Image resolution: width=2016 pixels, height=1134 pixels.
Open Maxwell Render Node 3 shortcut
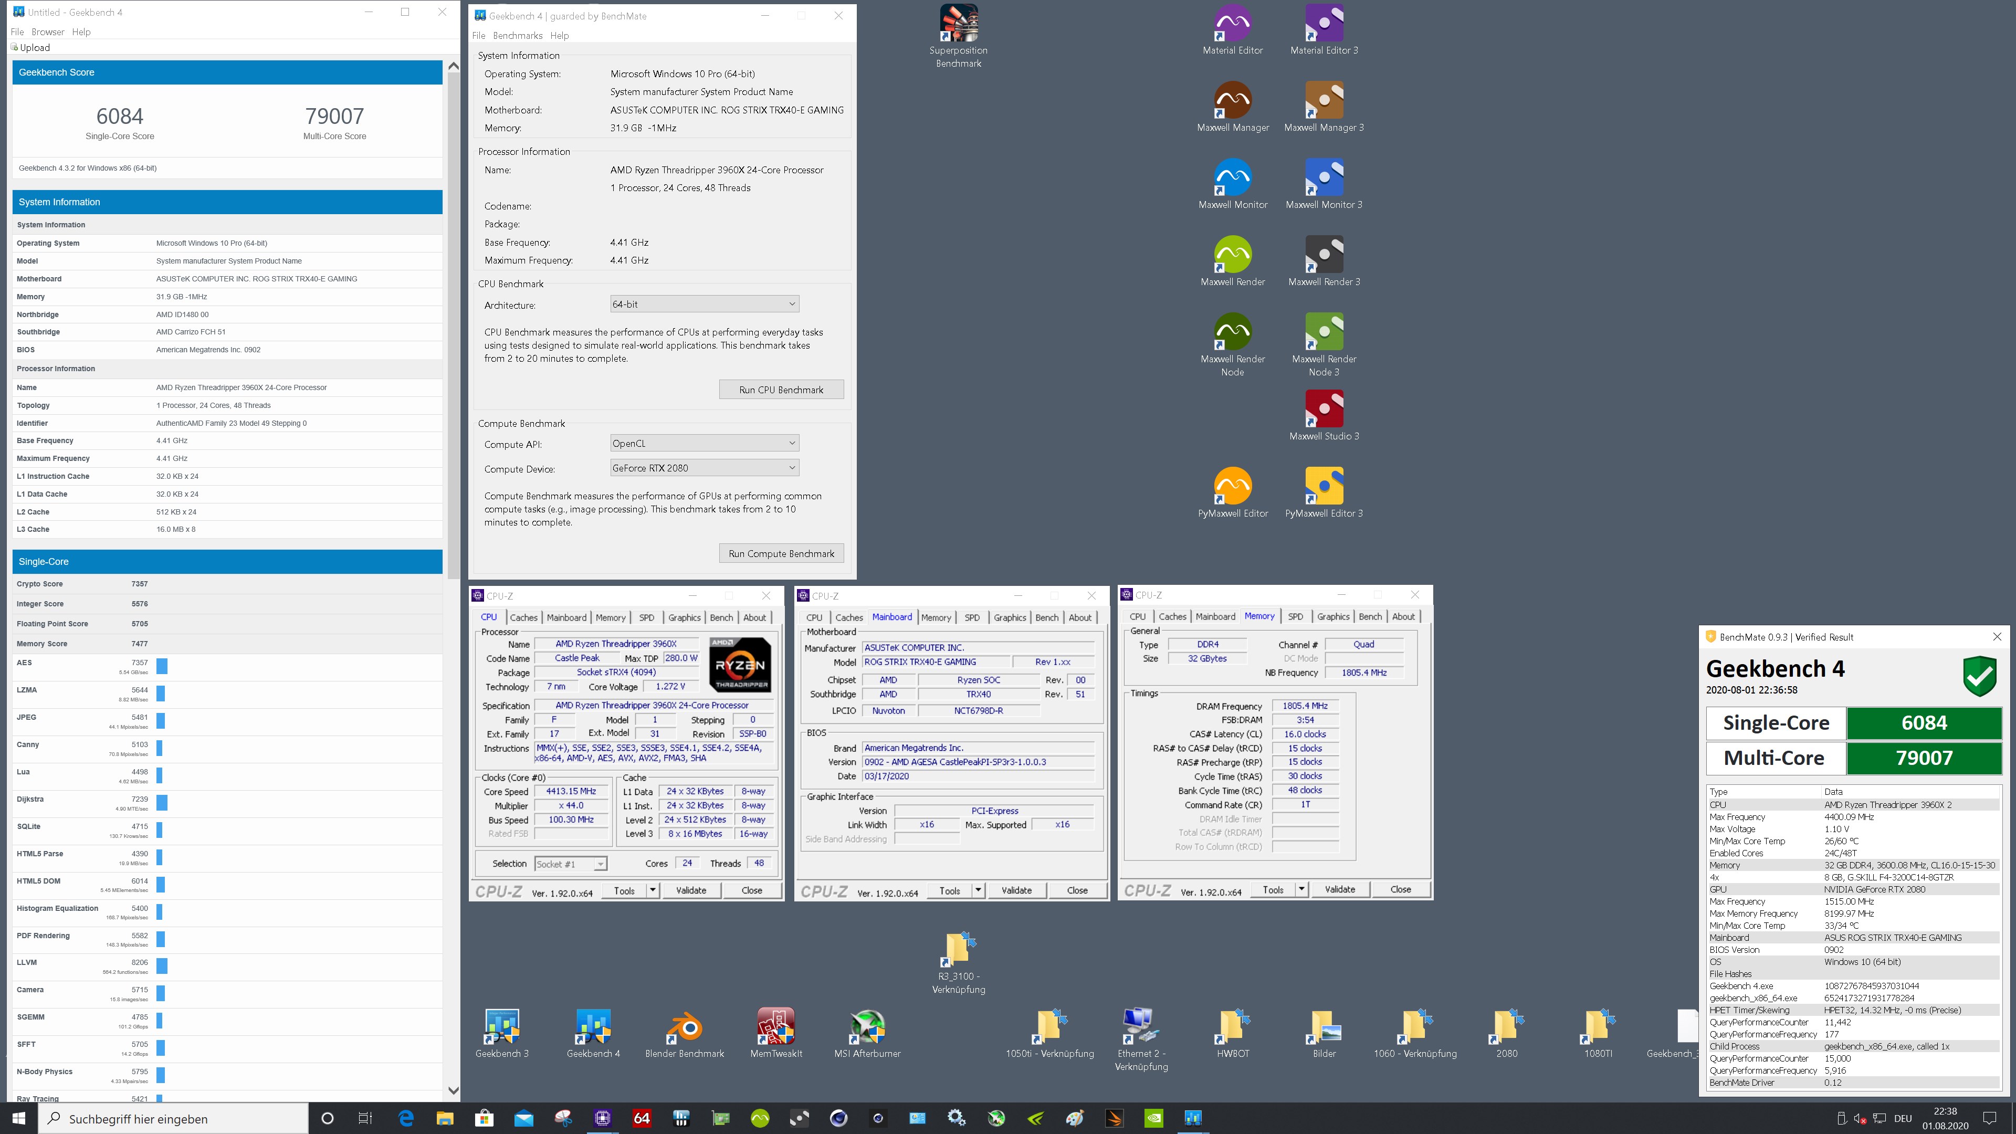(1324, 344)
